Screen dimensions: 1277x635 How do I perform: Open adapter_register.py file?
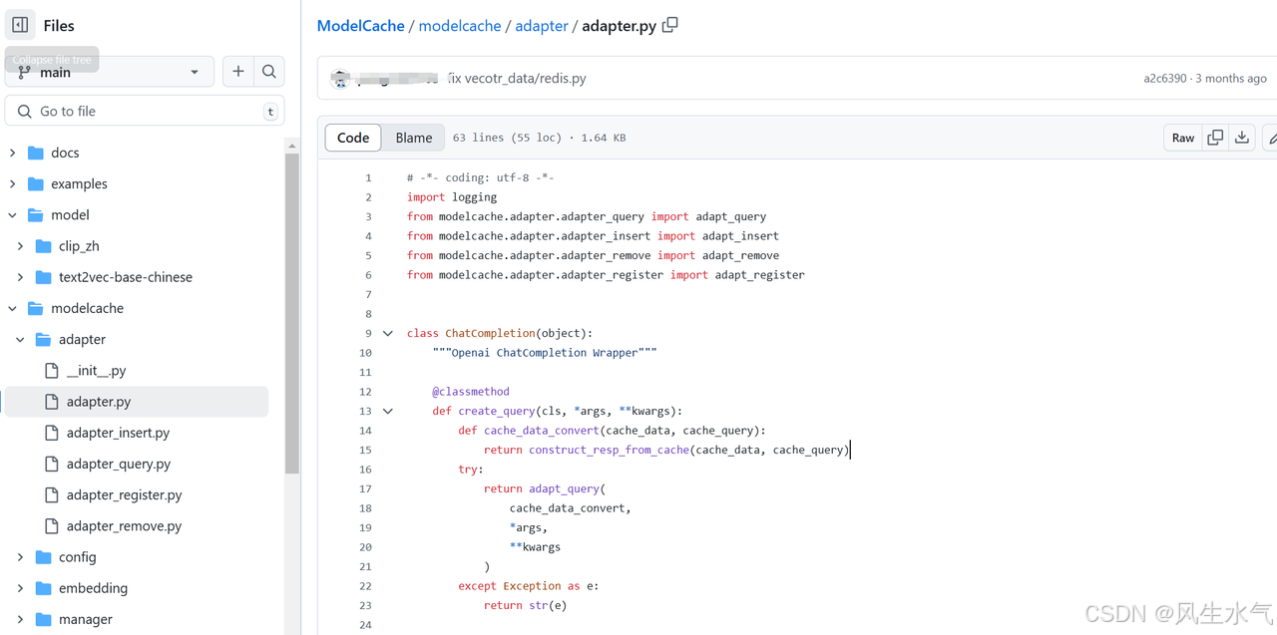[x=124, y=494]
